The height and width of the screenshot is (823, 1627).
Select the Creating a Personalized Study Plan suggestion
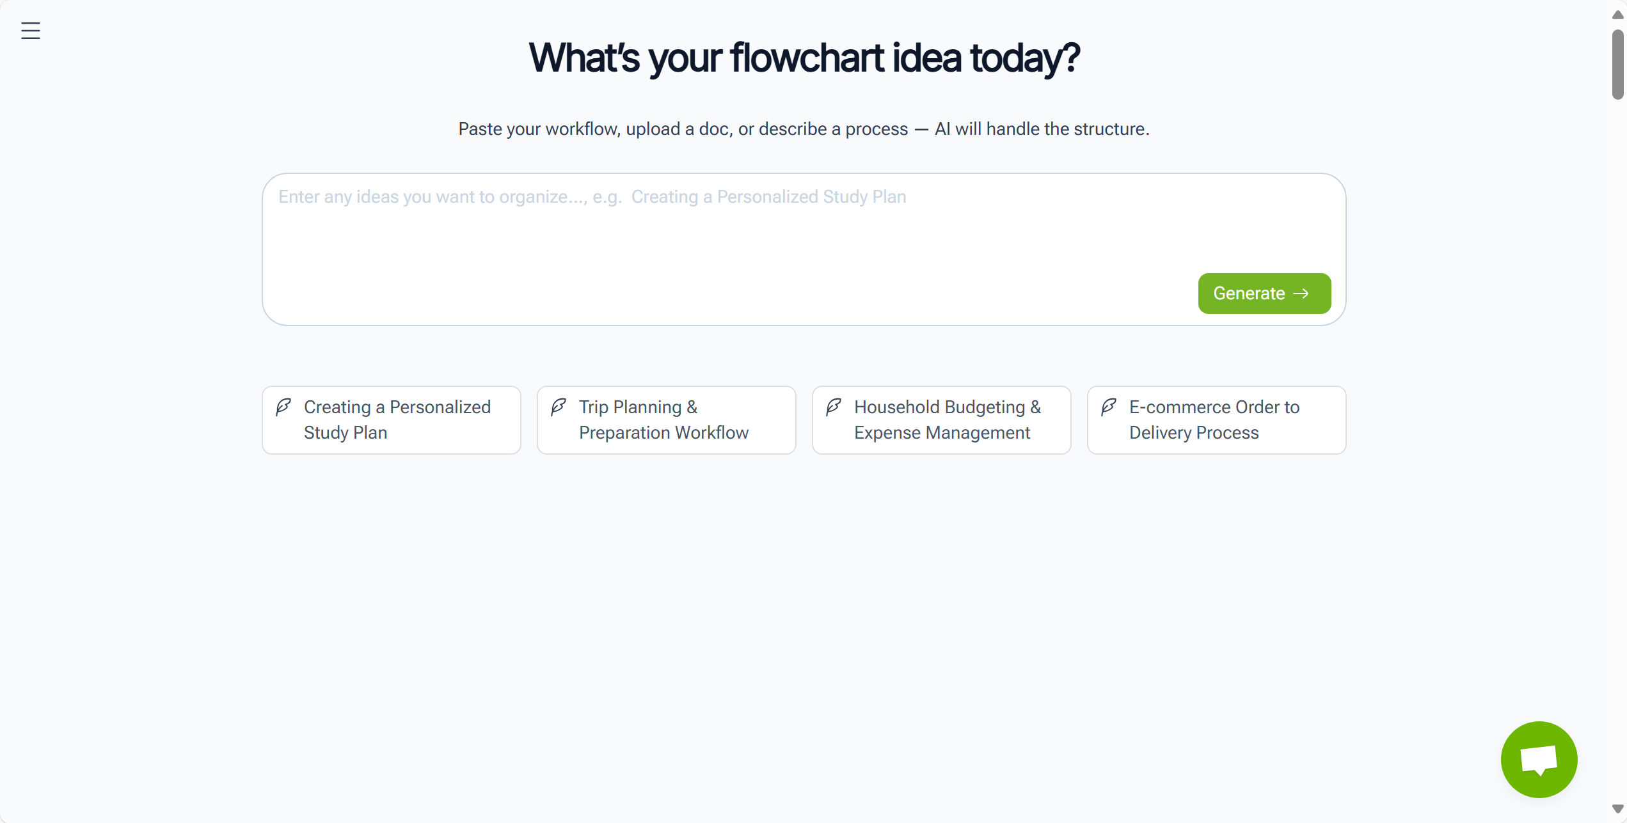(391, 419)
